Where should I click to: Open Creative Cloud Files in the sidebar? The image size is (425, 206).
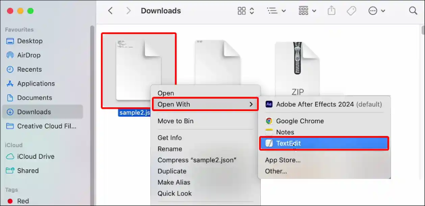(x=42, y=126)
